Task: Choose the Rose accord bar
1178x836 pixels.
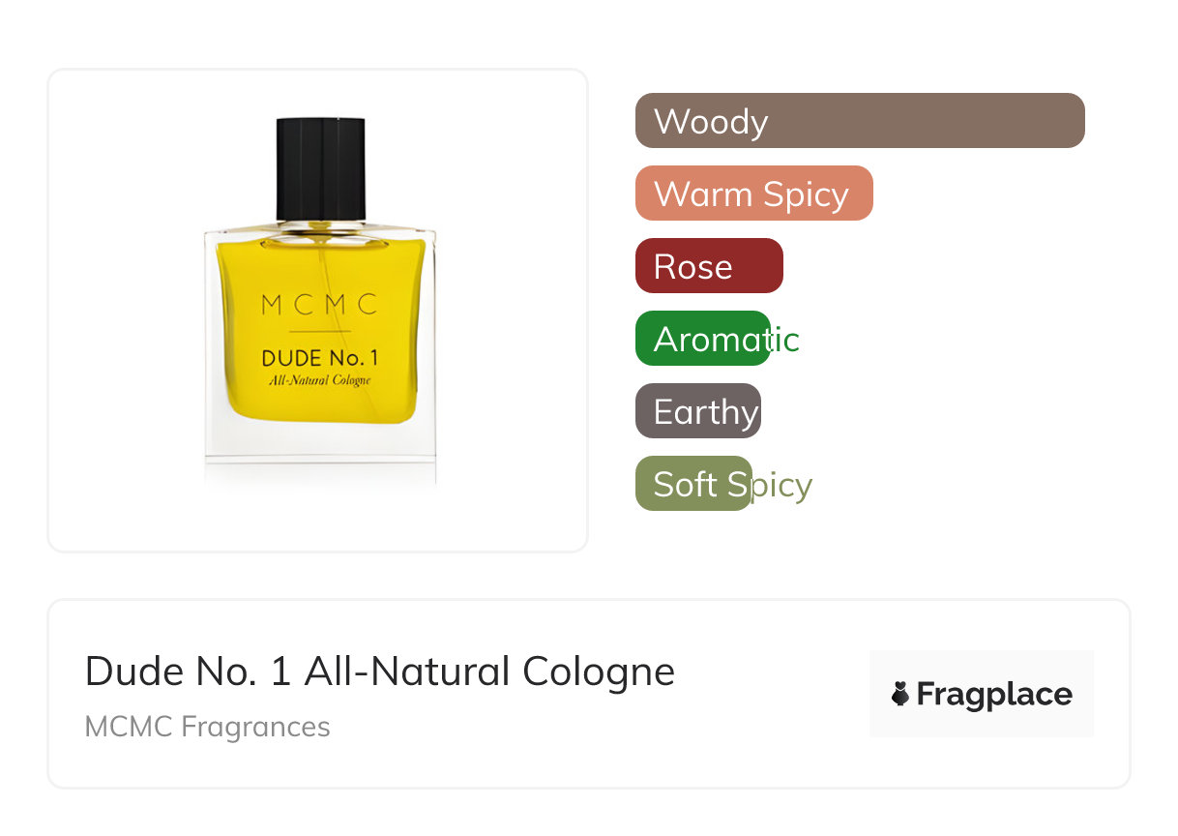Action: pyautogui.click(x=709, y=266)
